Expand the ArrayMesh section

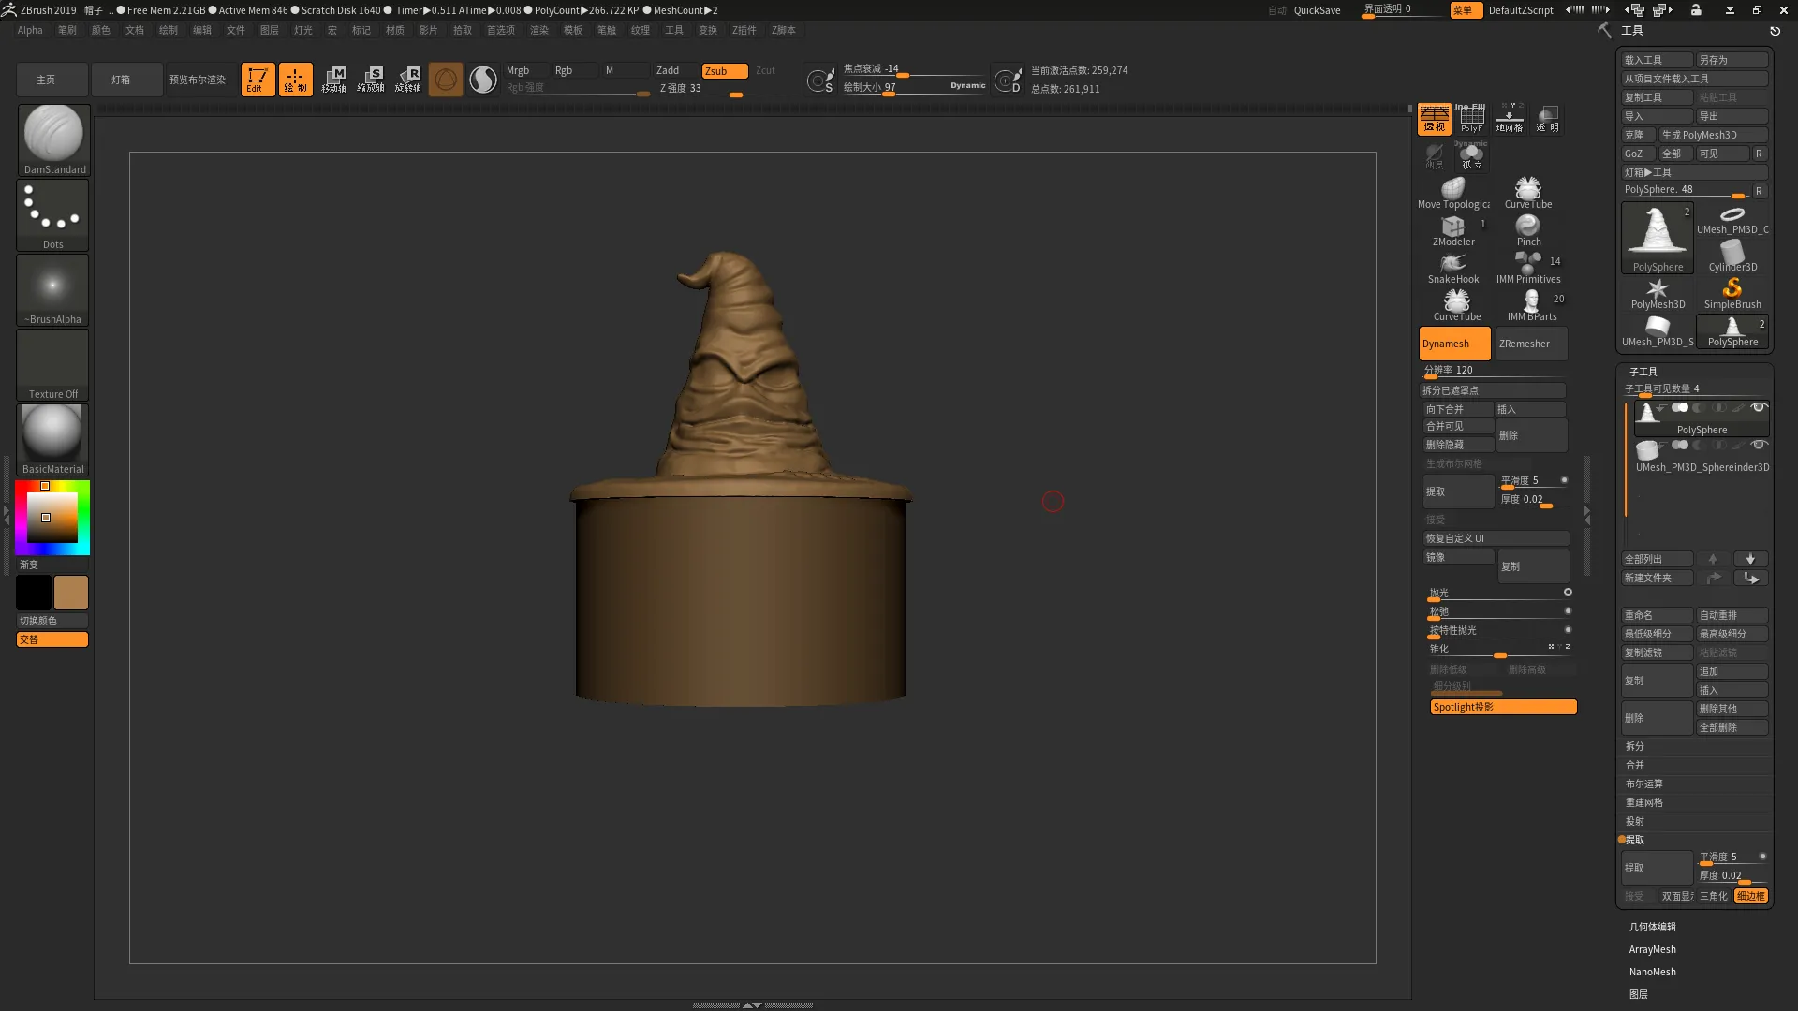tap(1652, 949)
